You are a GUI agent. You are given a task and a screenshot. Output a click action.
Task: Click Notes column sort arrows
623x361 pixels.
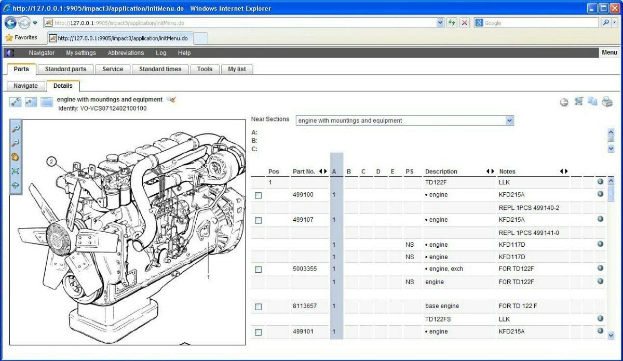click(564, 171)
